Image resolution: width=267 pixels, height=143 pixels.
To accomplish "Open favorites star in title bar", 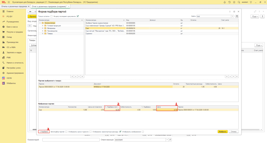I will point(234,2).
